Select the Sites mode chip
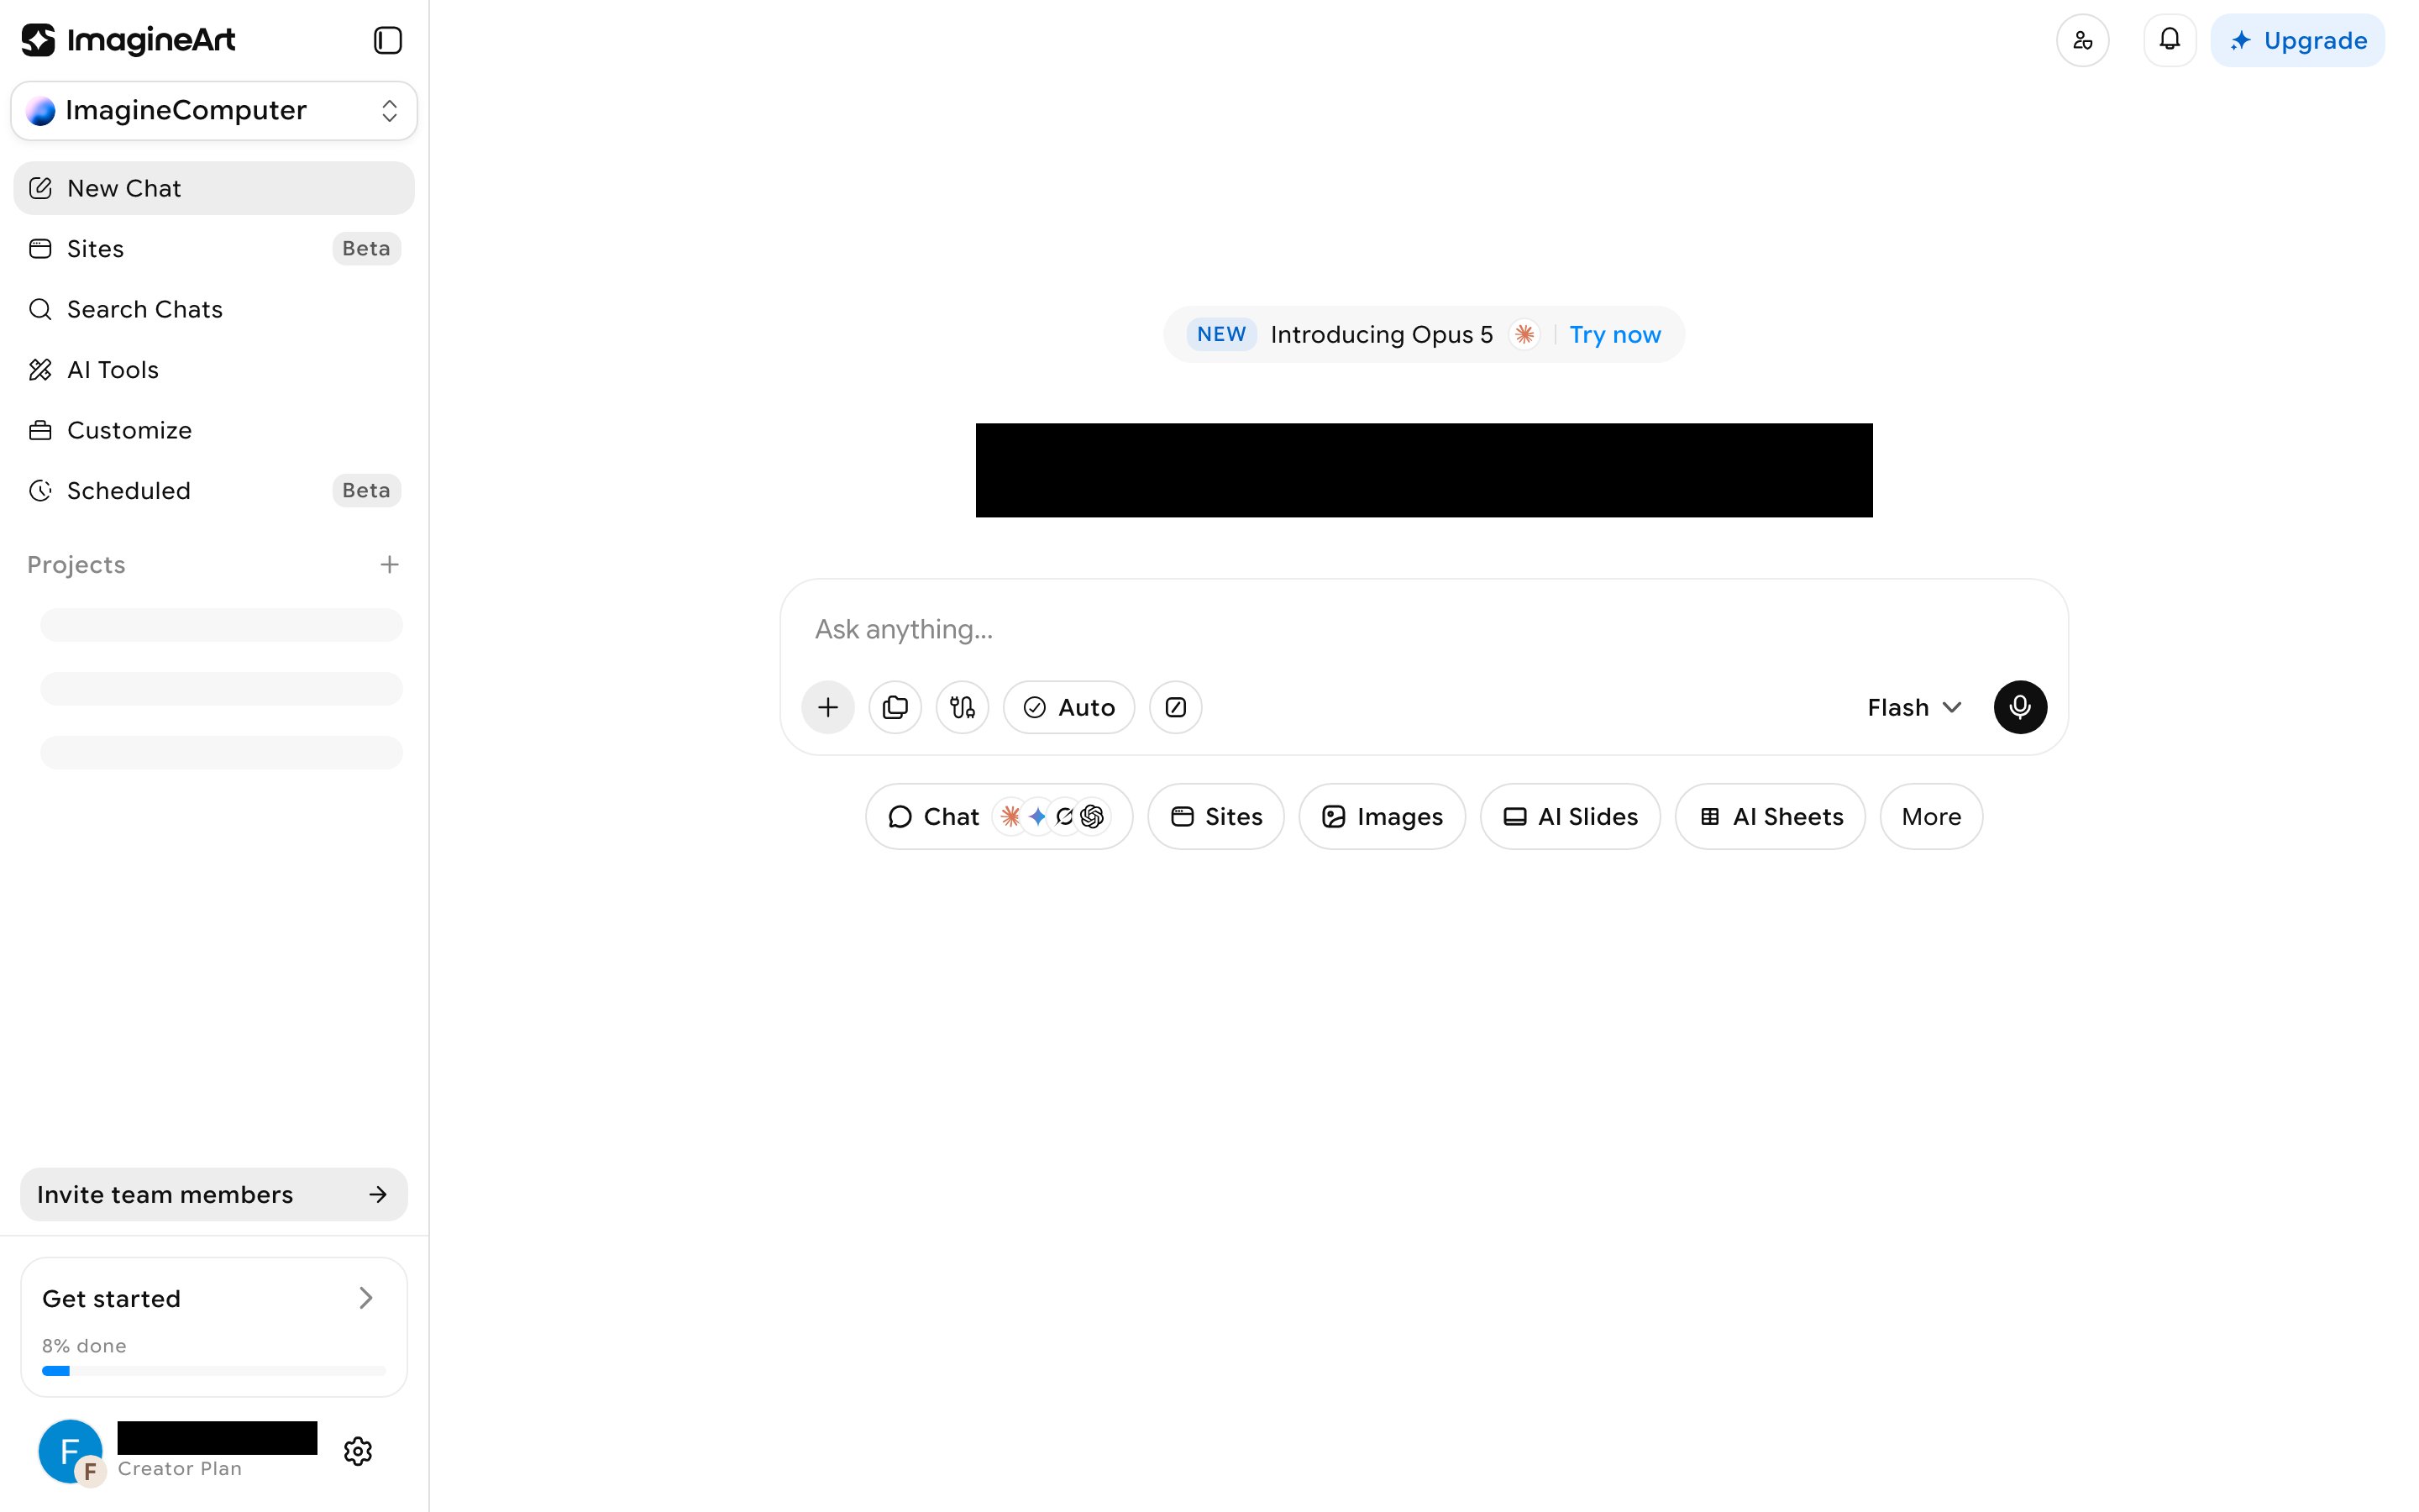This screenshot has width=2419, height=1512. coord(1215,816)
